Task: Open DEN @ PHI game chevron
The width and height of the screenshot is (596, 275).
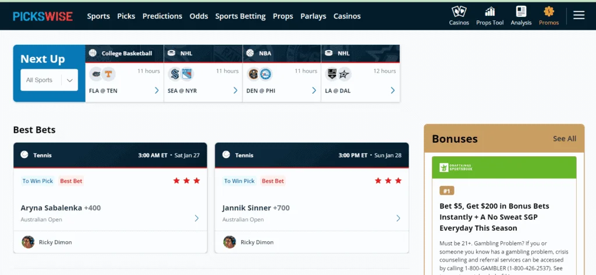Action: click(x=314, y=90)
